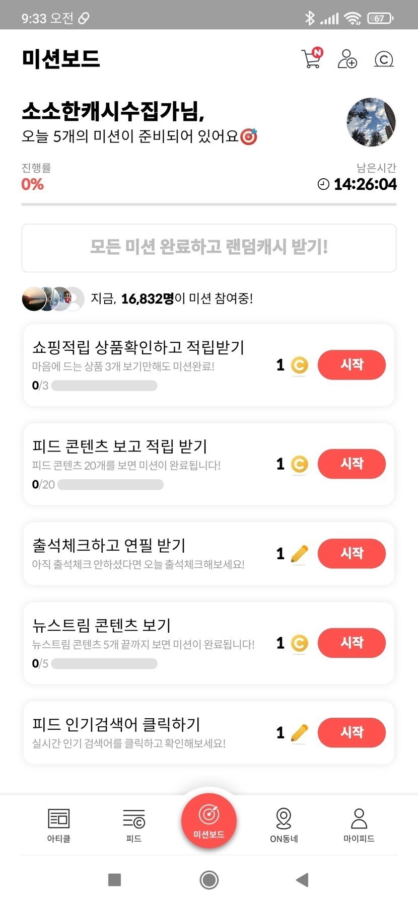Start the 뉴스트림 콘텐츠 보기 mission
The image size is (418, 905).
[x=352, y=643]
